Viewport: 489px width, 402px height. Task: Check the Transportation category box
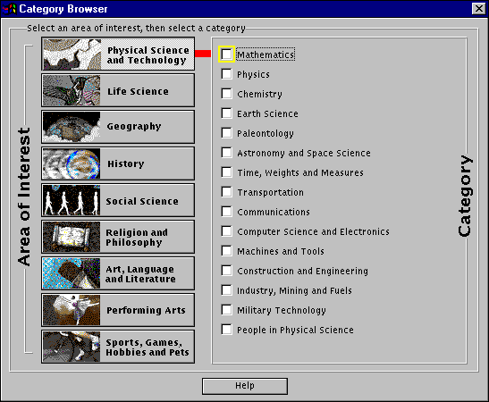(227, 192)
